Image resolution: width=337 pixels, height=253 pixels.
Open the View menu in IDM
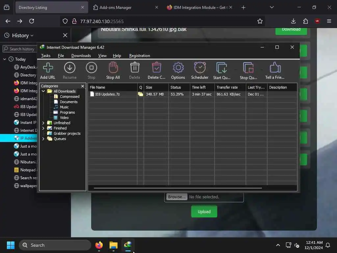[x=102, y=56]
